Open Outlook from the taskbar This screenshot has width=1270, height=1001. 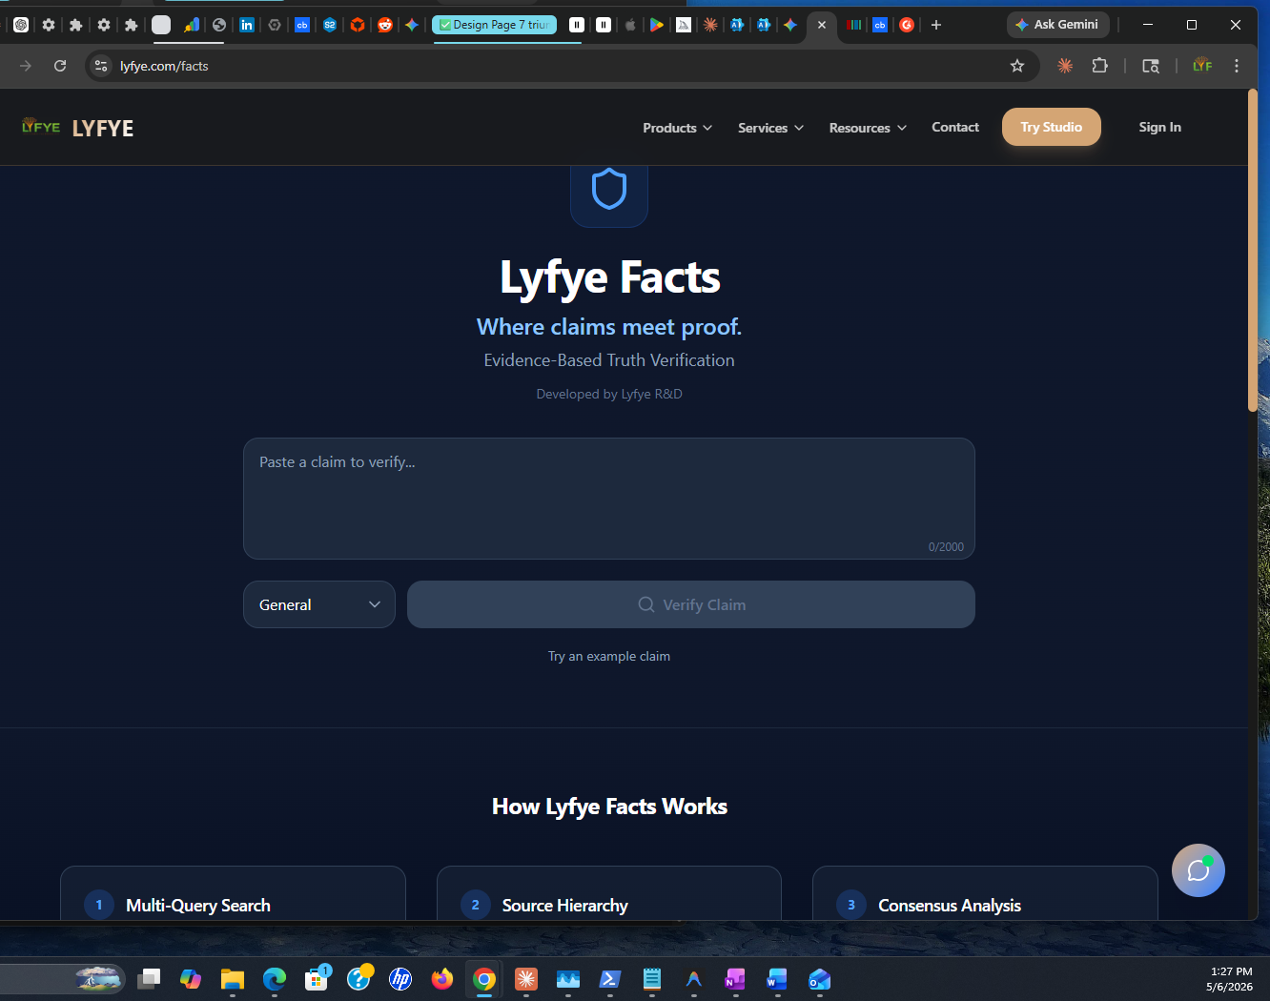coord(819,979)
